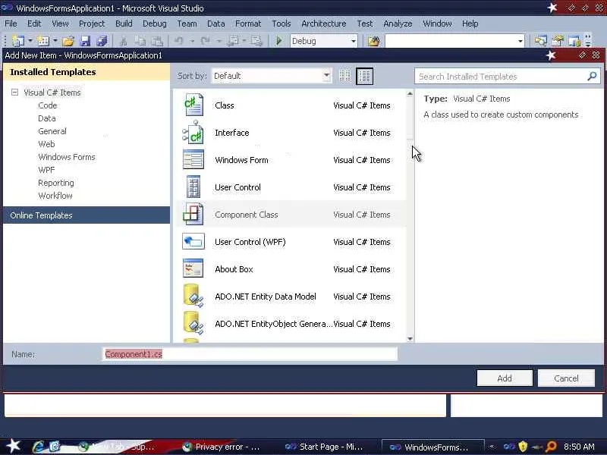Select the Installed Templates header

pyautogui.click(x=86, y=72)
